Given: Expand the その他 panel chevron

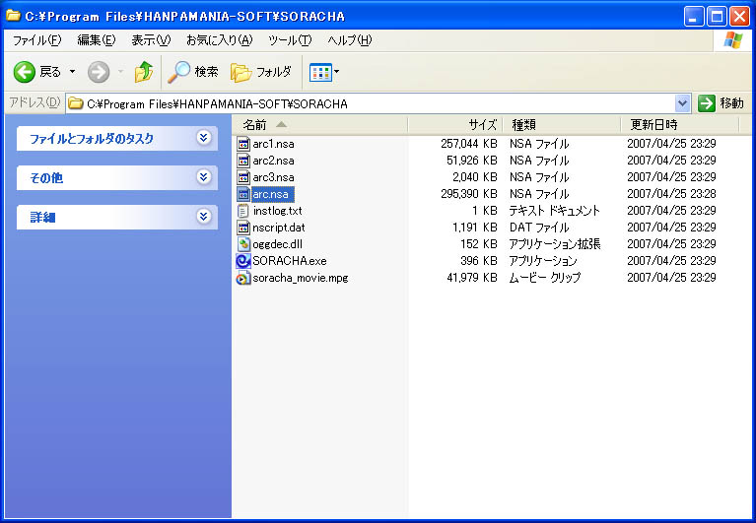Looking at the screenshot, I should [203, 177].
